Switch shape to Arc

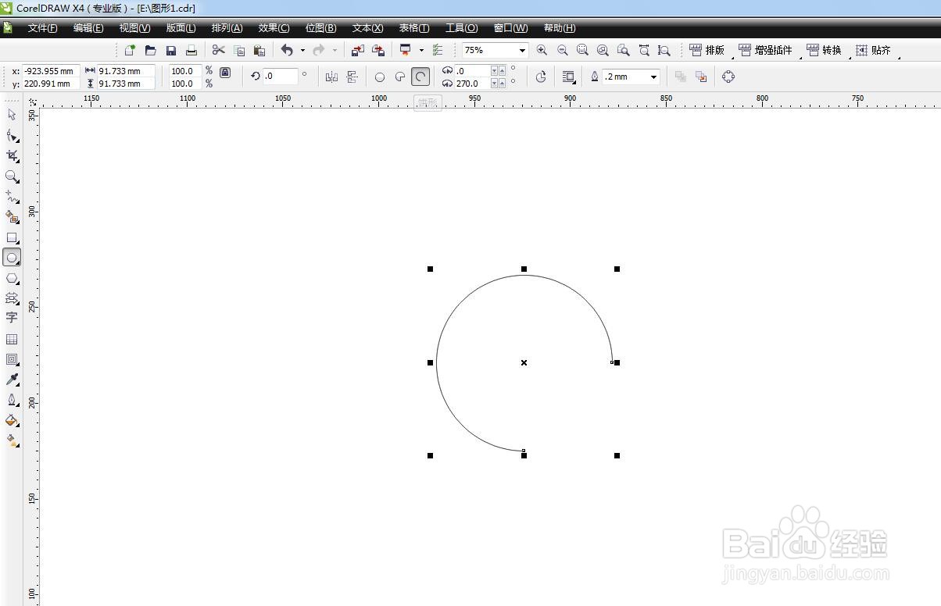tap(420, 77)
